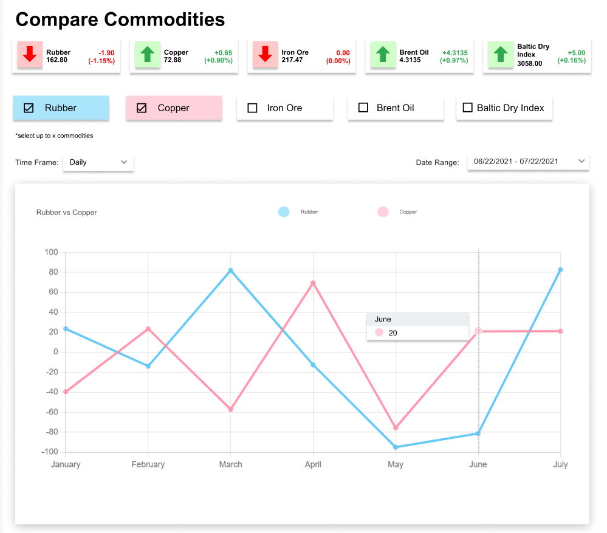Click the Baltic Dry Index card title

(533, 50)
